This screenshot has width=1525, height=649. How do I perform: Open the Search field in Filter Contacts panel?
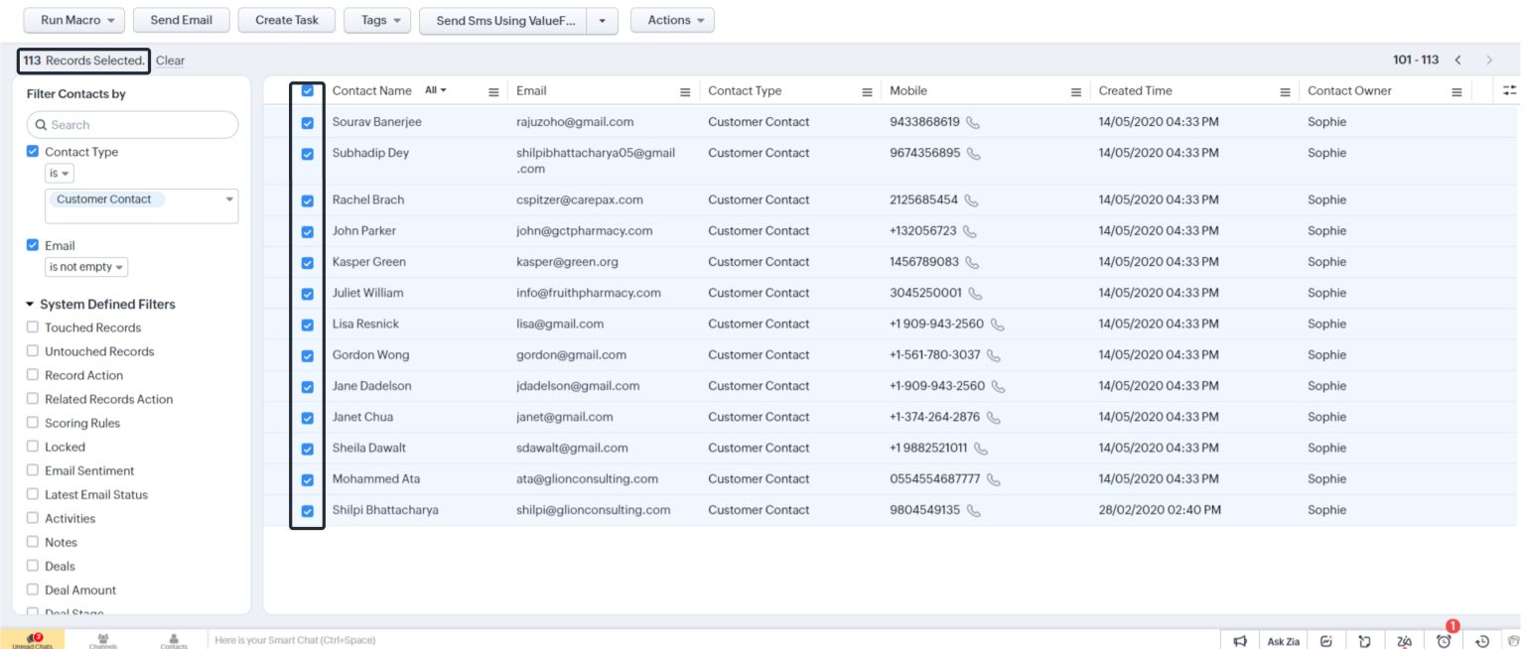click(x=132, y=124)
